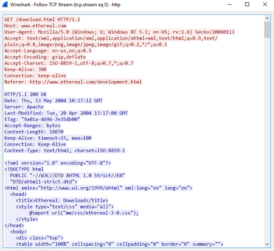Click the scrollbar up arrow

click(x=267, y=18)
